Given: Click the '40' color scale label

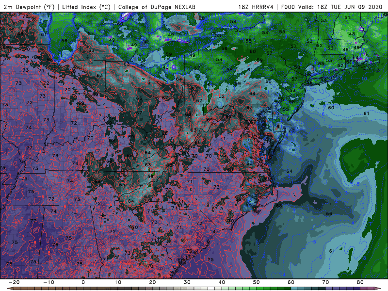Looking at the screenshot, I should pos(222,282).
